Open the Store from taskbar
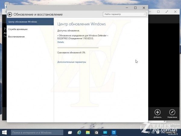This screenshot has width=181, height=136. [x=96, y=133]
